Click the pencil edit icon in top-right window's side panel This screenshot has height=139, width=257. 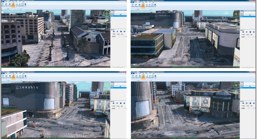pyautogui.click(x=242, y=12)
